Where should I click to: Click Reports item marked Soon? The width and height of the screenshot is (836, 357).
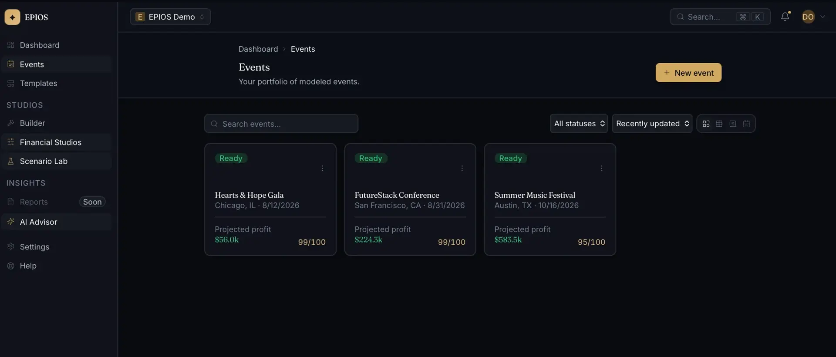tap(56, 202)
